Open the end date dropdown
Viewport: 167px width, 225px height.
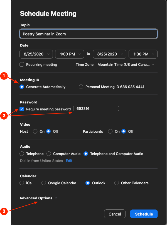tap(109, 54)
